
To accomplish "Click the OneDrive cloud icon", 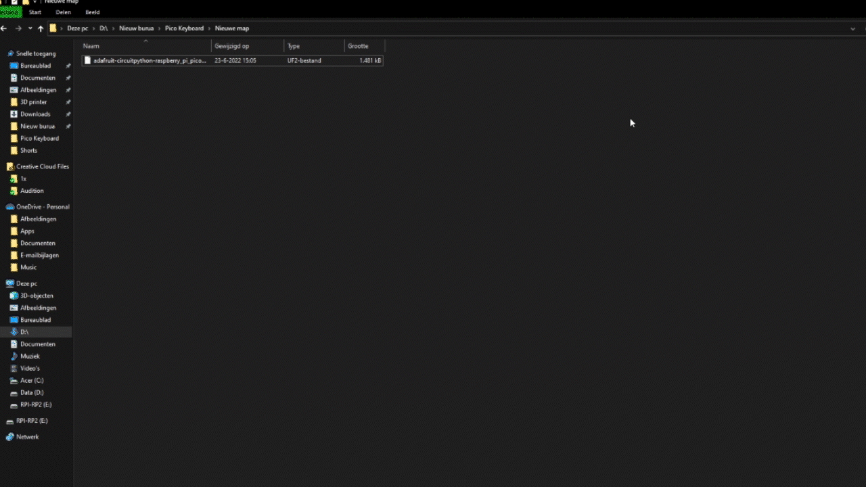I will pos(10,207).
